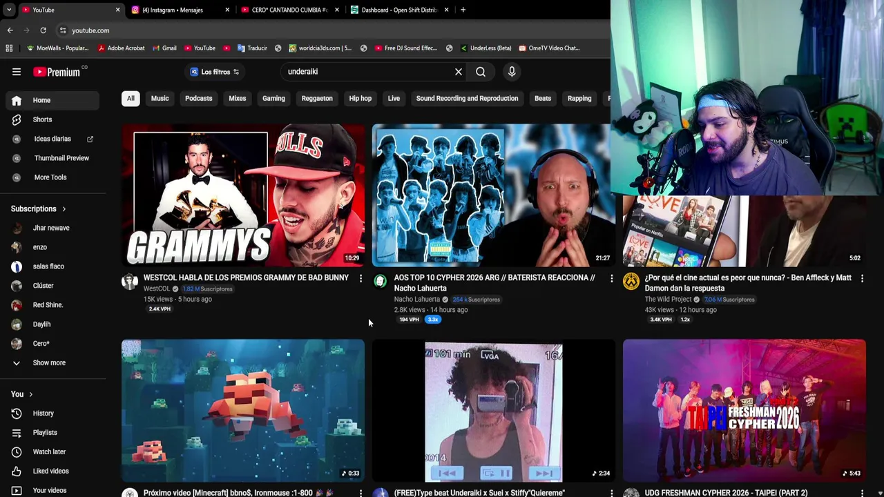Open Playlists in the sidebar
The height and width of the screenshot is (497, 884).
(52, 433)
